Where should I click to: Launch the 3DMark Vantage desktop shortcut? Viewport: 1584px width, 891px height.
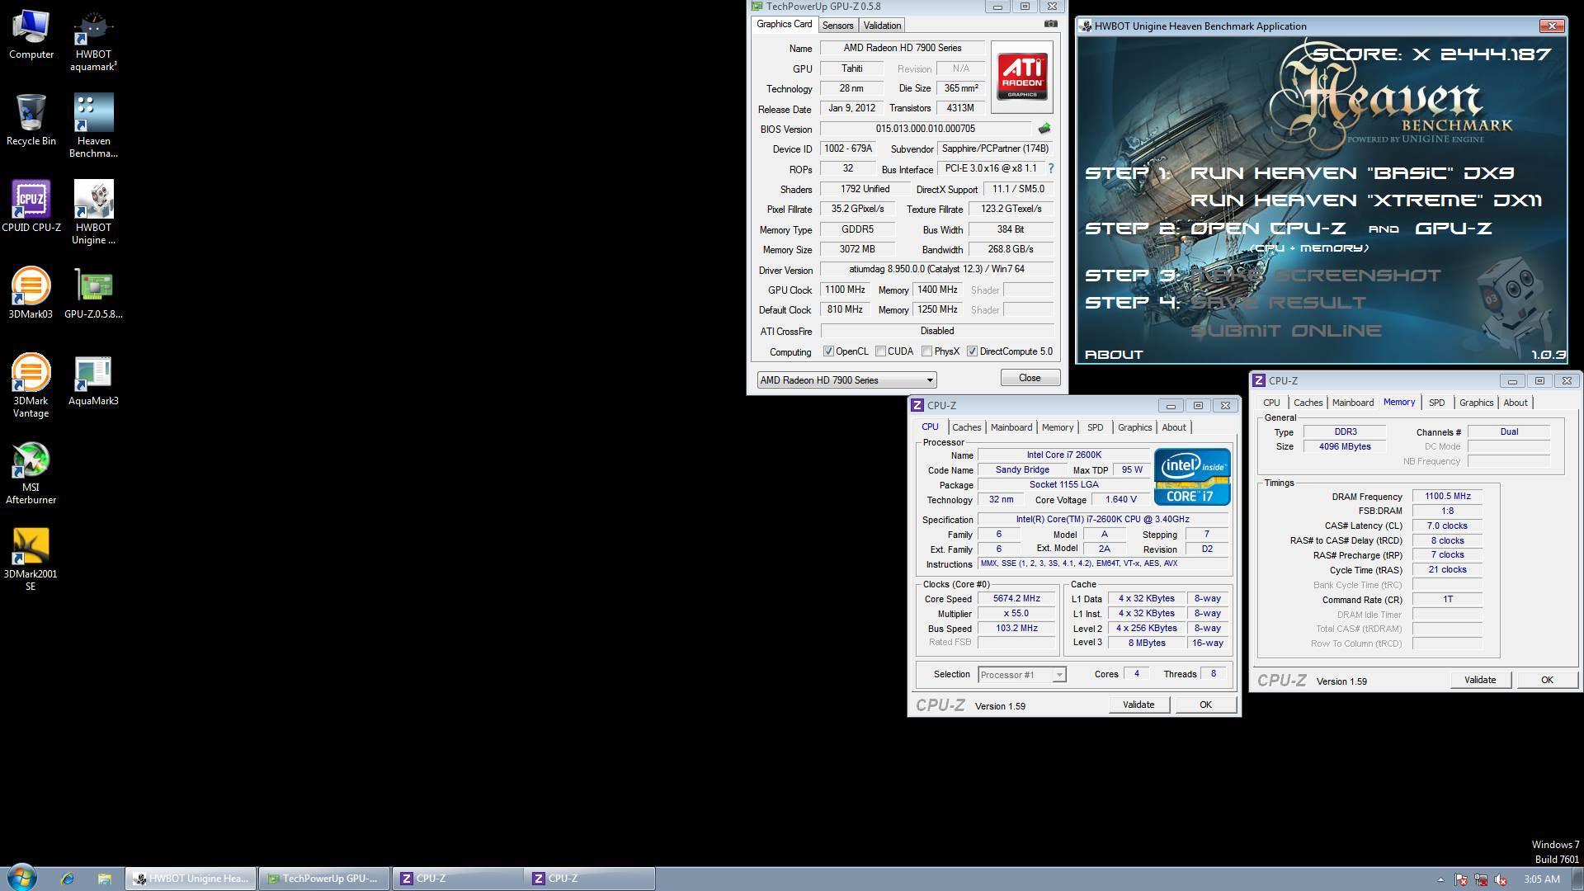[x=31, y=386]
